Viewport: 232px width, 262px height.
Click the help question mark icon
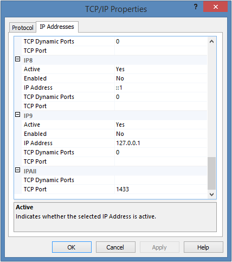point(196,7)
